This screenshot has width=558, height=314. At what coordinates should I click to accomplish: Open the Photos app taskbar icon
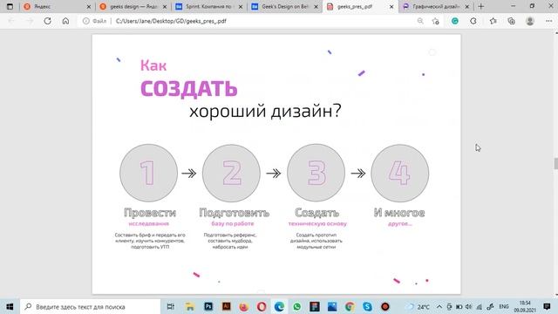click(332, 306)
